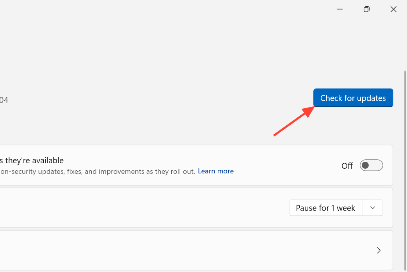Click the updates description text 'improvements as they roll out'
407x272 pixels.
click(x=147, y=171)
